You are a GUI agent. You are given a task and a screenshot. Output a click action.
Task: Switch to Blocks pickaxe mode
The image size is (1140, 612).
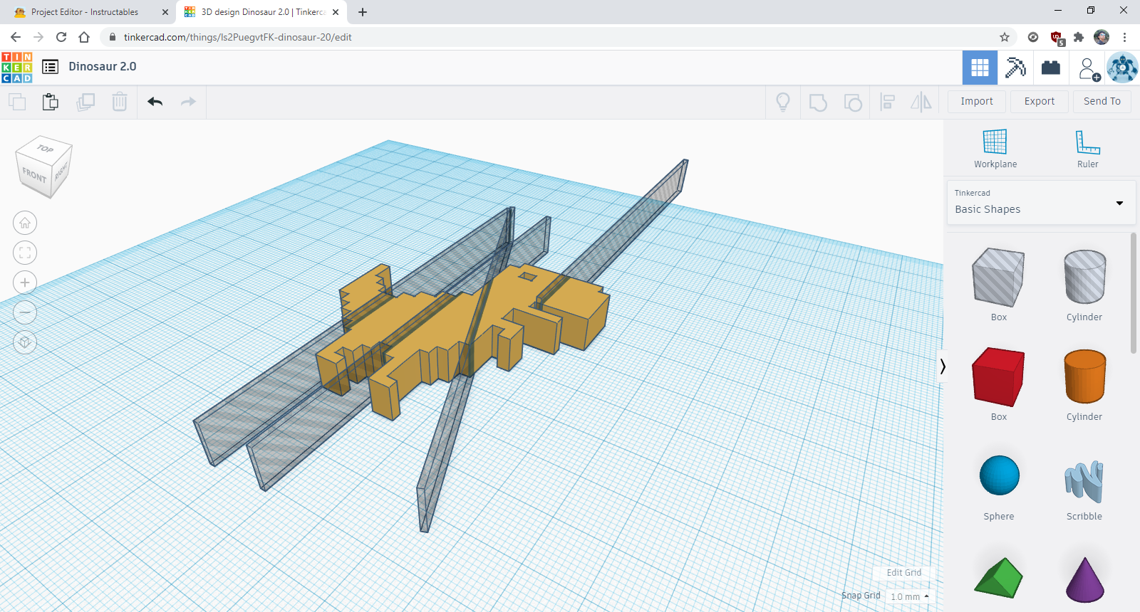(x=1015, y=68)
